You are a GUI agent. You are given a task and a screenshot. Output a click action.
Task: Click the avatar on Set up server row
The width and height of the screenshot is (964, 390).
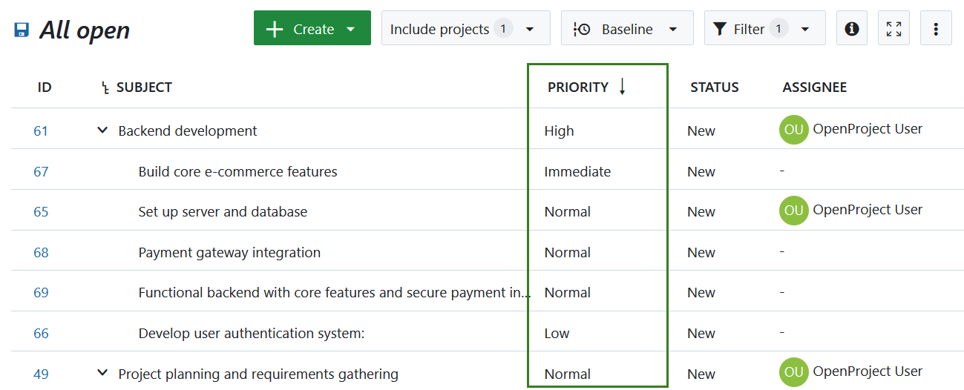pyautogui.click(x=793, y=211)
